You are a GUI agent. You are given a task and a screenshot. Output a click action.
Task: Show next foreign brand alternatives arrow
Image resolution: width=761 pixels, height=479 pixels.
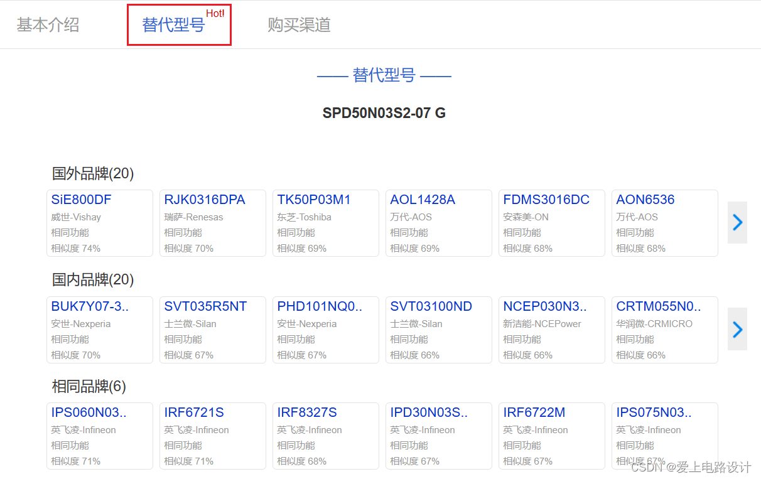[737, 222]
